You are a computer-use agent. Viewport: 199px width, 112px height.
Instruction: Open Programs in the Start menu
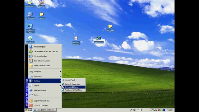pyautogui.click(x=45, y=72)
